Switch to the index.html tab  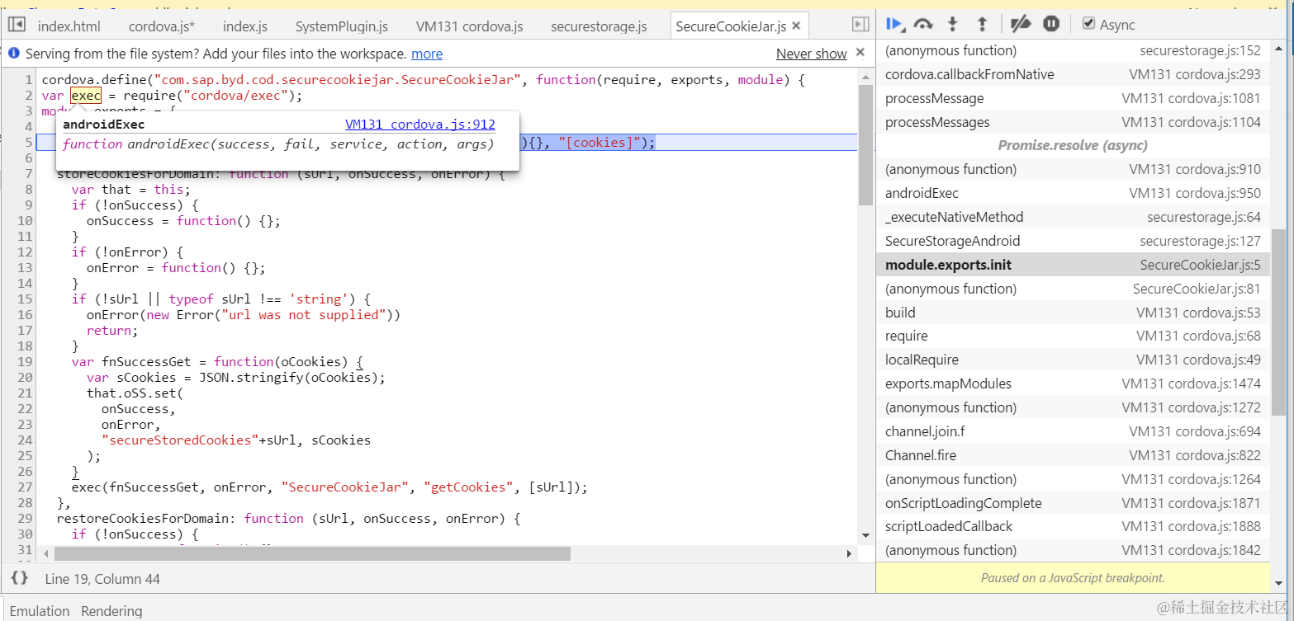tap(69, 26)
